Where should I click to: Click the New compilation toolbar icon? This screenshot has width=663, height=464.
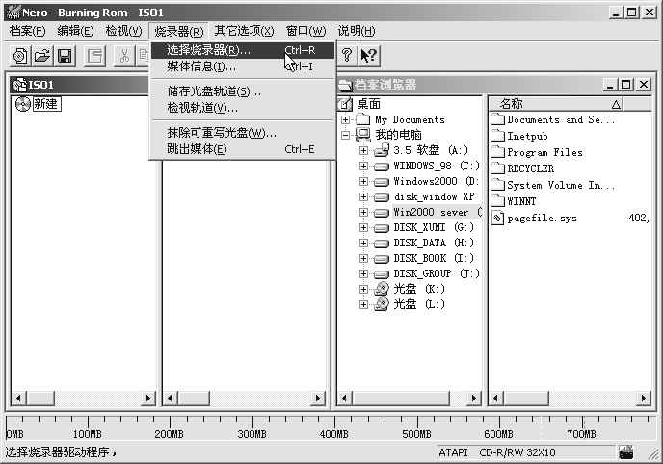[x=20, y=56]
